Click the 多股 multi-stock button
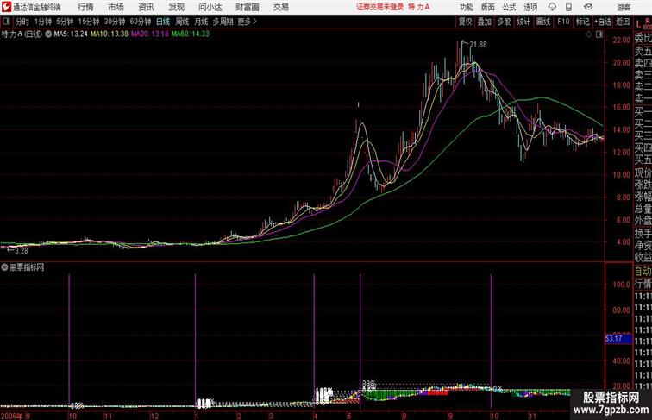652x420 pixels. coord(504,22)
